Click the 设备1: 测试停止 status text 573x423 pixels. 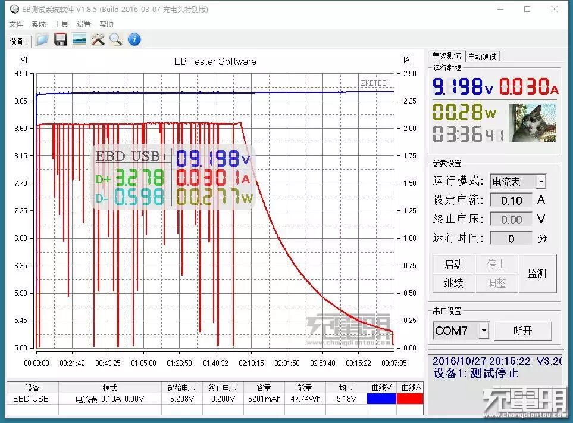tap(476, 373)
